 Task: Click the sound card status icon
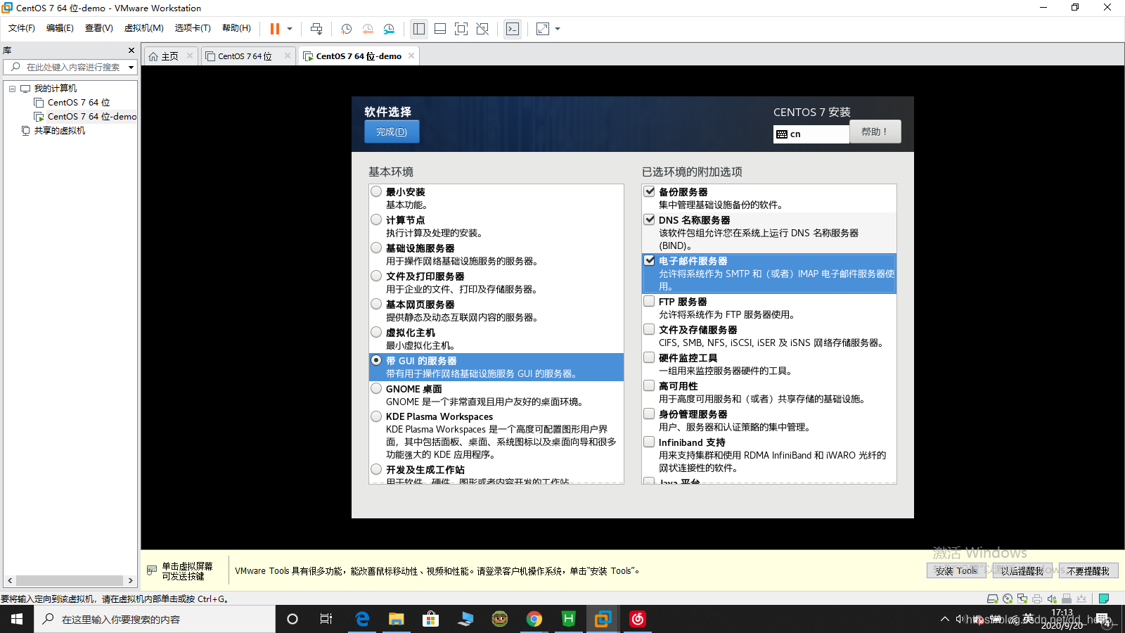pos(1052,599)
